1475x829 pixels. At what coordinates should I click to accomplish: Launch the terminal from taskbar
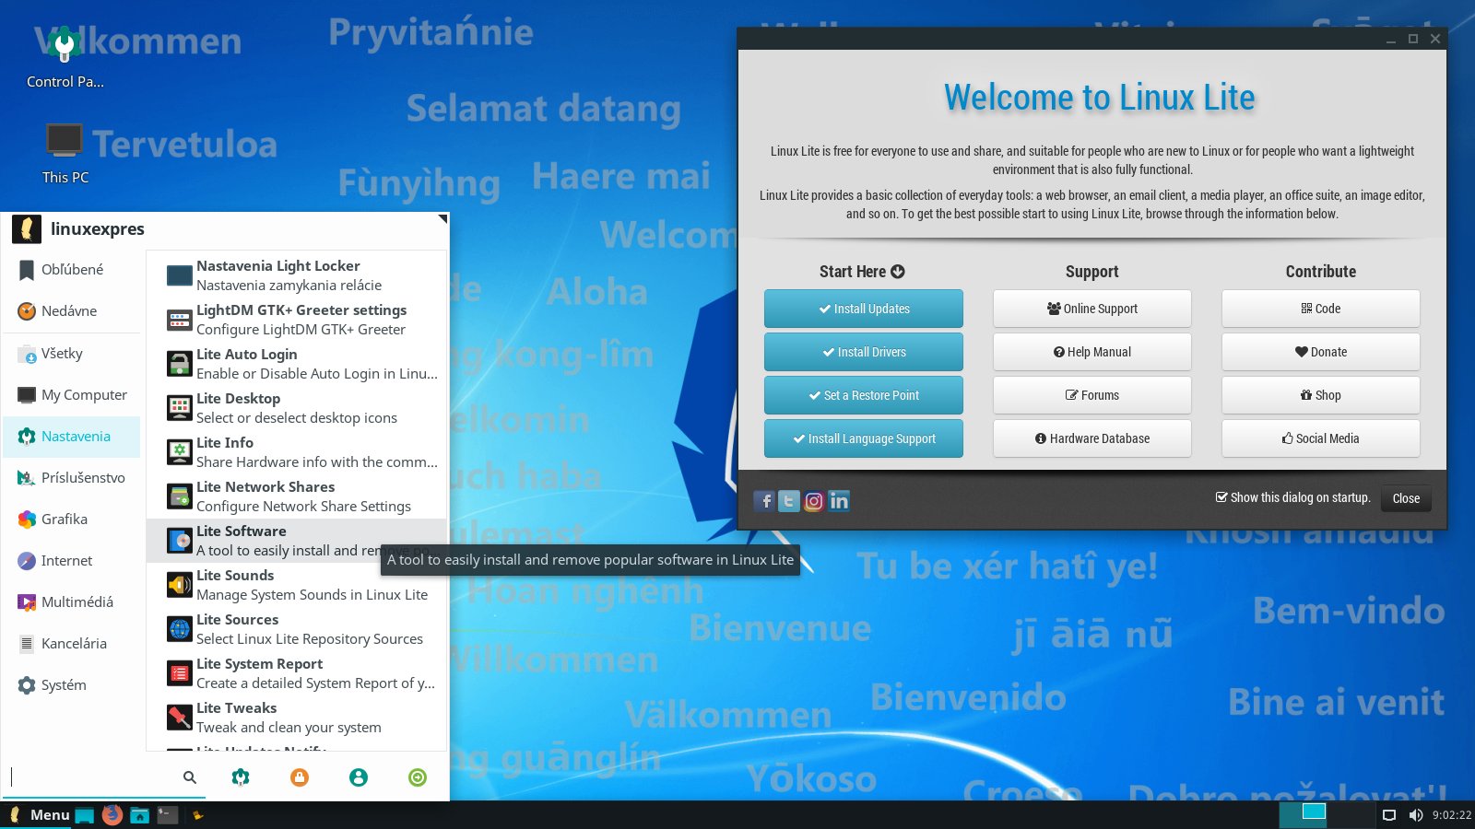point(167,815)
